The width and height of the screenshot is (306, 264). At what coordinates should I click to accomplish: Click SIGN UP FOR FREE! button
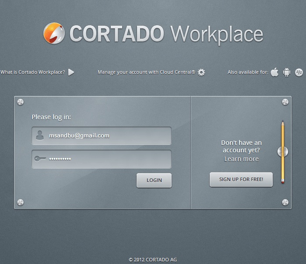[241, 179]
